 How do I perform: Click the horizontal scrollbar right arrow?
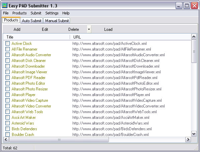tap(188, 139)
